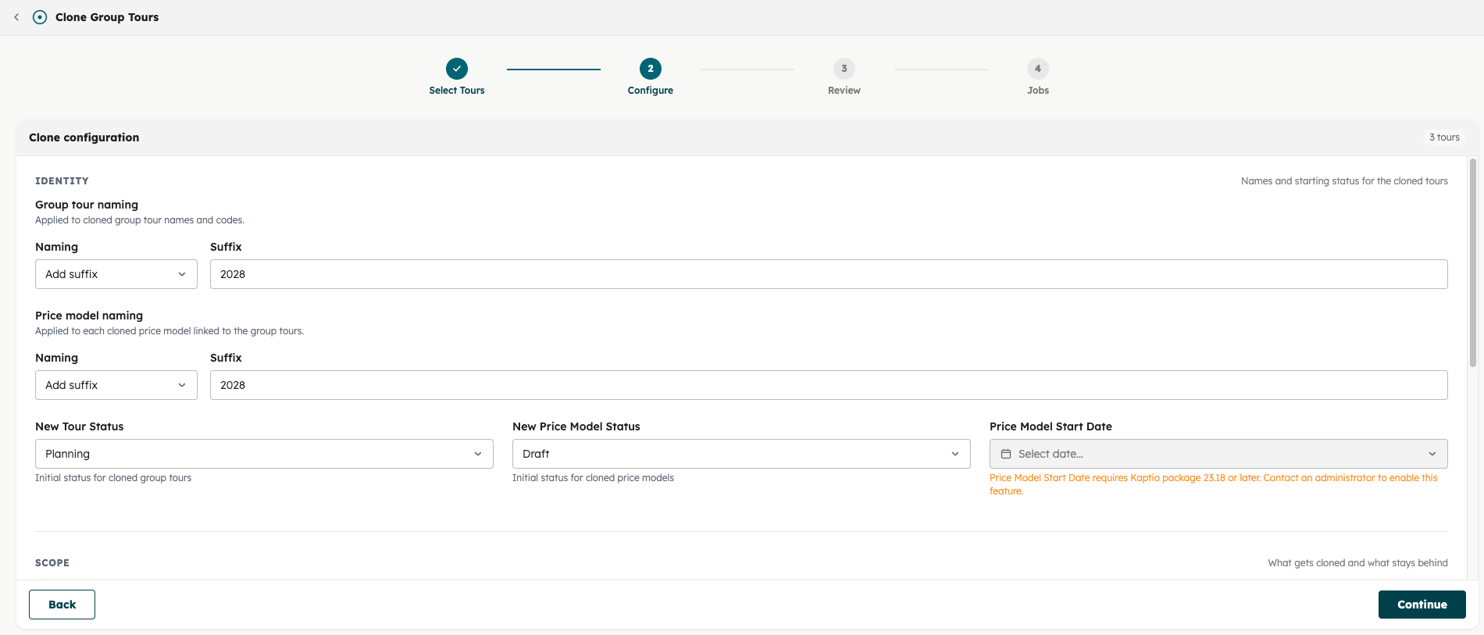The height and width of the screenshot is (635, 1484).
Task: Click 'What gets cloned and what stays behind'
Action: coord(1357,563)
